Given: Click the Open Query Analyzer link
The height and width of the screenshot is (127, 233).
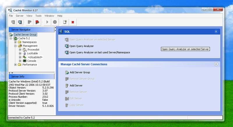Looking at the screenshot, I should [x=82, y=46].
